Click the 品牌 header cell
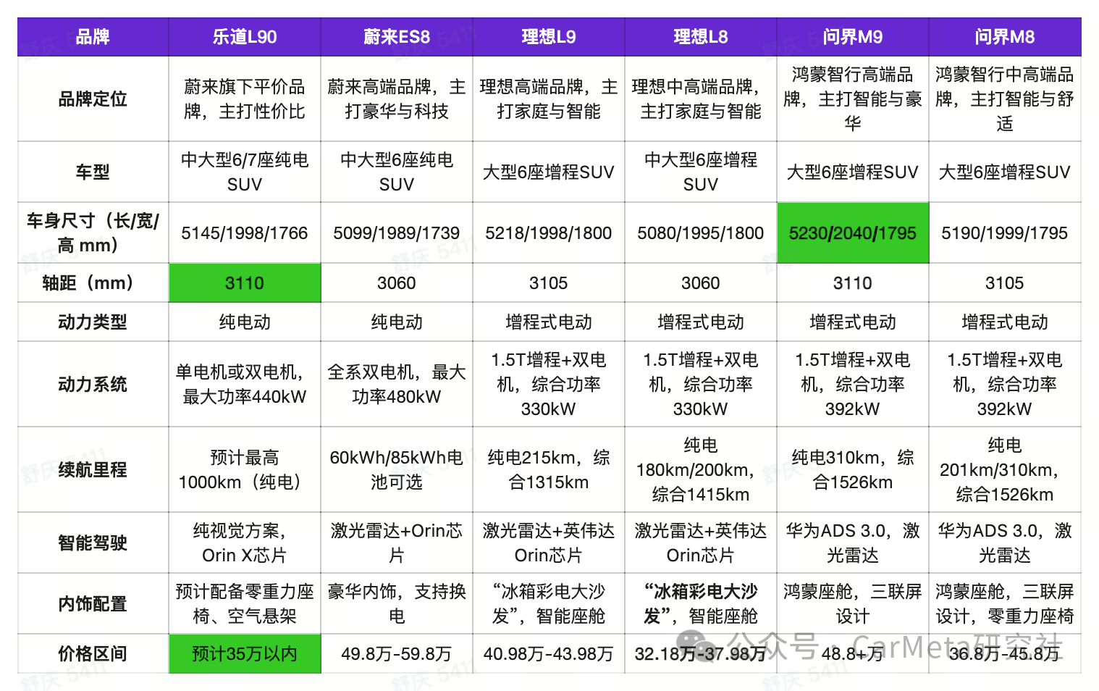1099x691 pixels. point(93,37)
